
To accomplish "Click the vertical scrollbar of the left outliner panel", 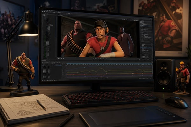I will (x=56, y=27).
